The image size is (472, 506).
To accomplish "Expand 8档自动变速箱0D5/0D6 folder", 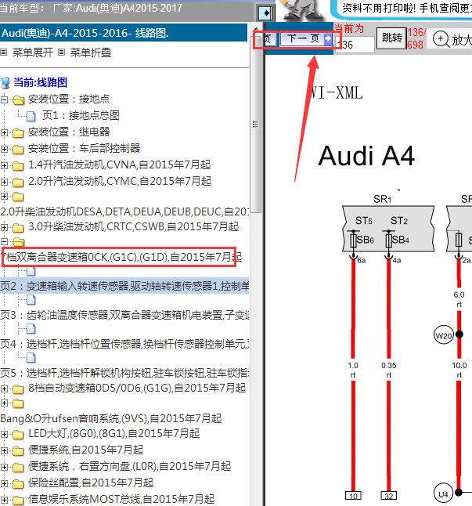I will point(5,389).
